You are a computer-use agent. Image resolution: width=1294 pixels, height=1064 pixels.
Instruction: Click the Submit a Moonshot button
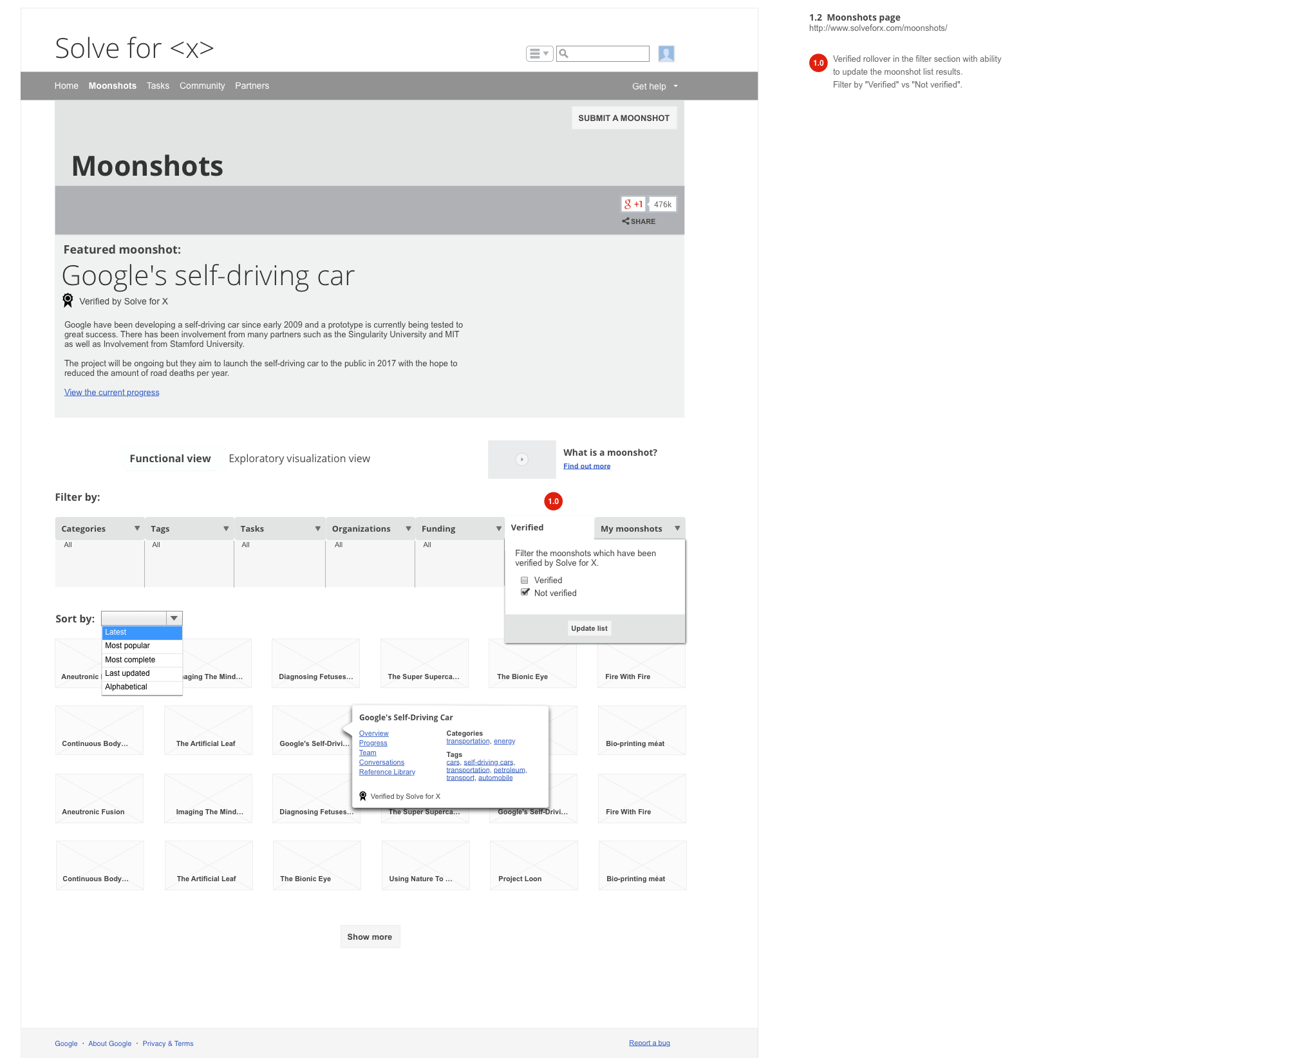coord(623,118)
